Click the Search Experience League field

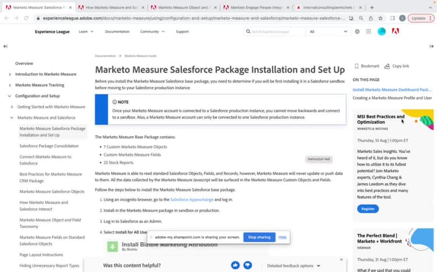click(x=274, y=32)
